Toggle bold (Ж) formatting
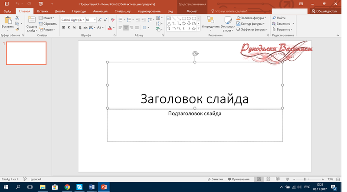 (x=63, y=28)
